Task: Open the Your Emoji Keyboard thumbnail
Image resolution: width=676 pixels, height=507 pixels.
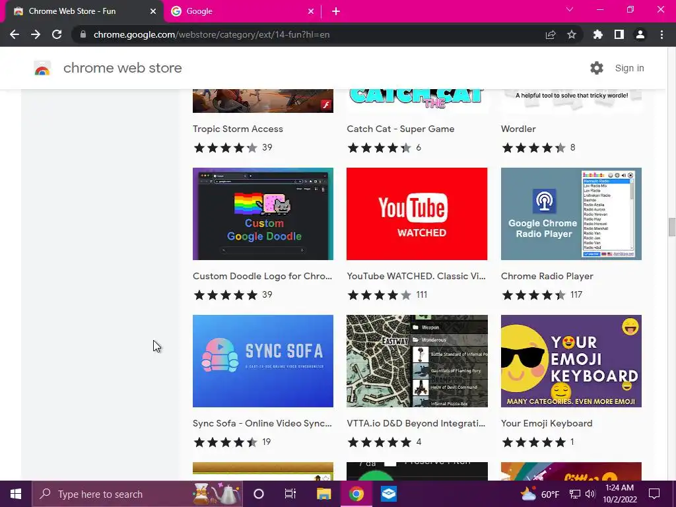Action: (571, 361)
